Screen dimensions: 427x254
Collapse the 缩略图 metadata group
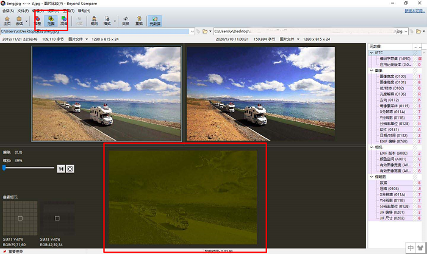click(x=371, y=177)
